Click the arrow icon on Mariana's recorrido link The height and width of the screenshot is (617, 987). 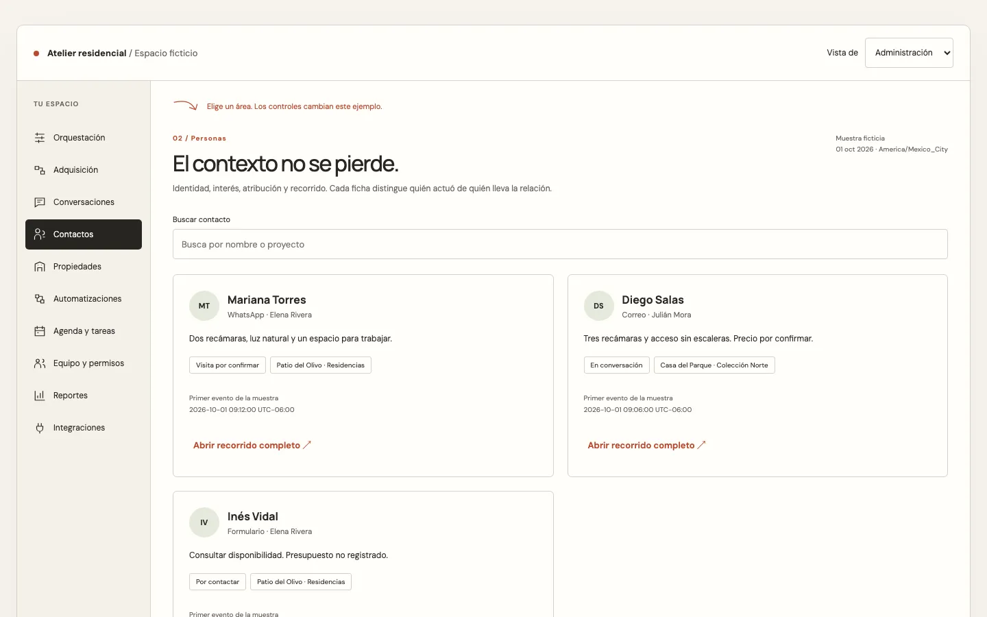click(x=307, y=445)
